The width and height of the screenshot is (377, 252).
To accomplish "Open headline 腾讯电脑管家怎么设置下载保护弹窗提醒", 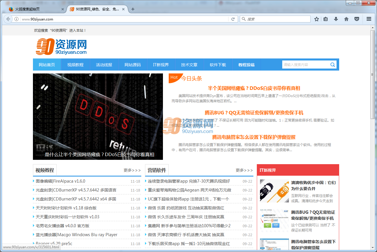I will click(x=254, y=137).
